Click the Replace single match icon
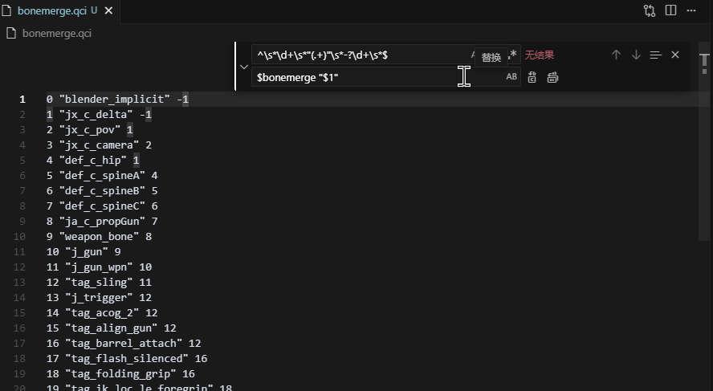713x391 pixels. 532,77
